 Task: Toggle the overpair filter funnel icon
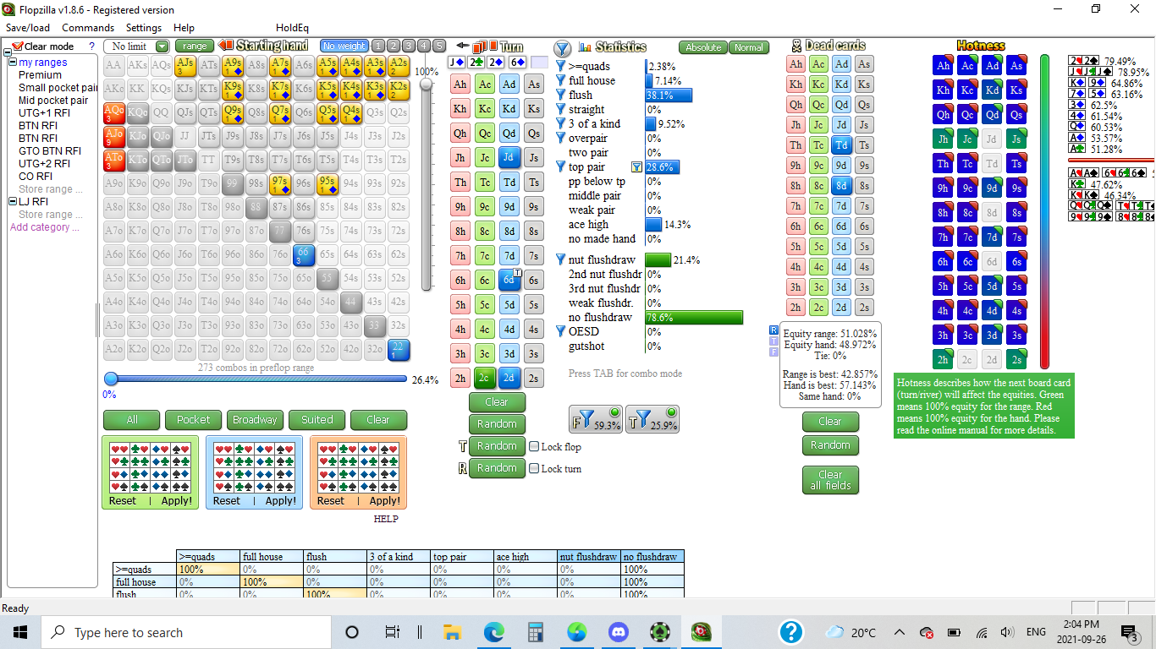pos(560,138)
